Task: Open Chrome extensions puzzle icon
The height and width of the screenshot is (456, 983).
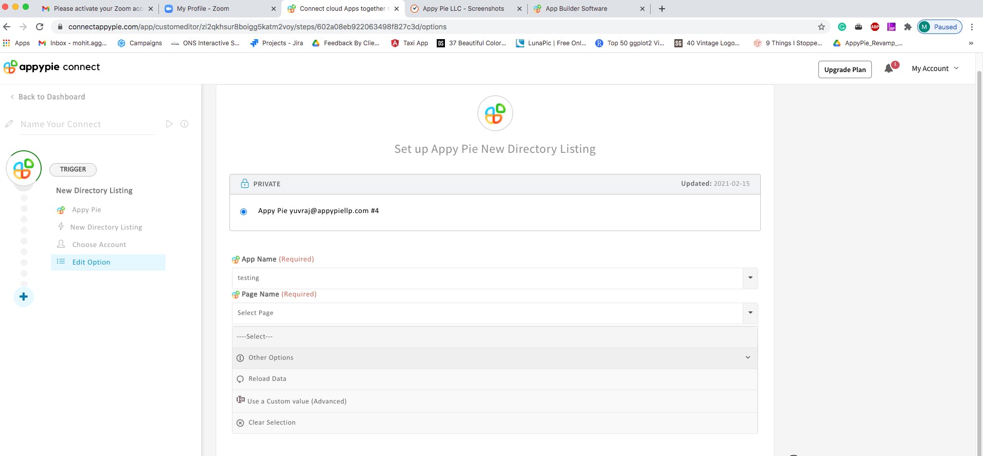Action: tap(908, 27)
